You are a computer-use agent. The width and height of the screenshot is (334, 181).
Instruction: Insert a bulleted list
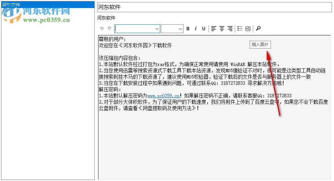(240, 29)
